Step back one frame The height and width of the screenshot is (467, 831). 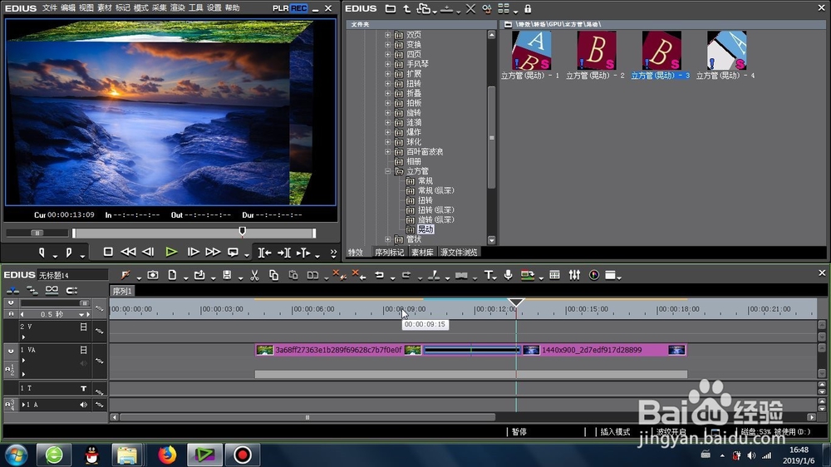tap(149, 253)
